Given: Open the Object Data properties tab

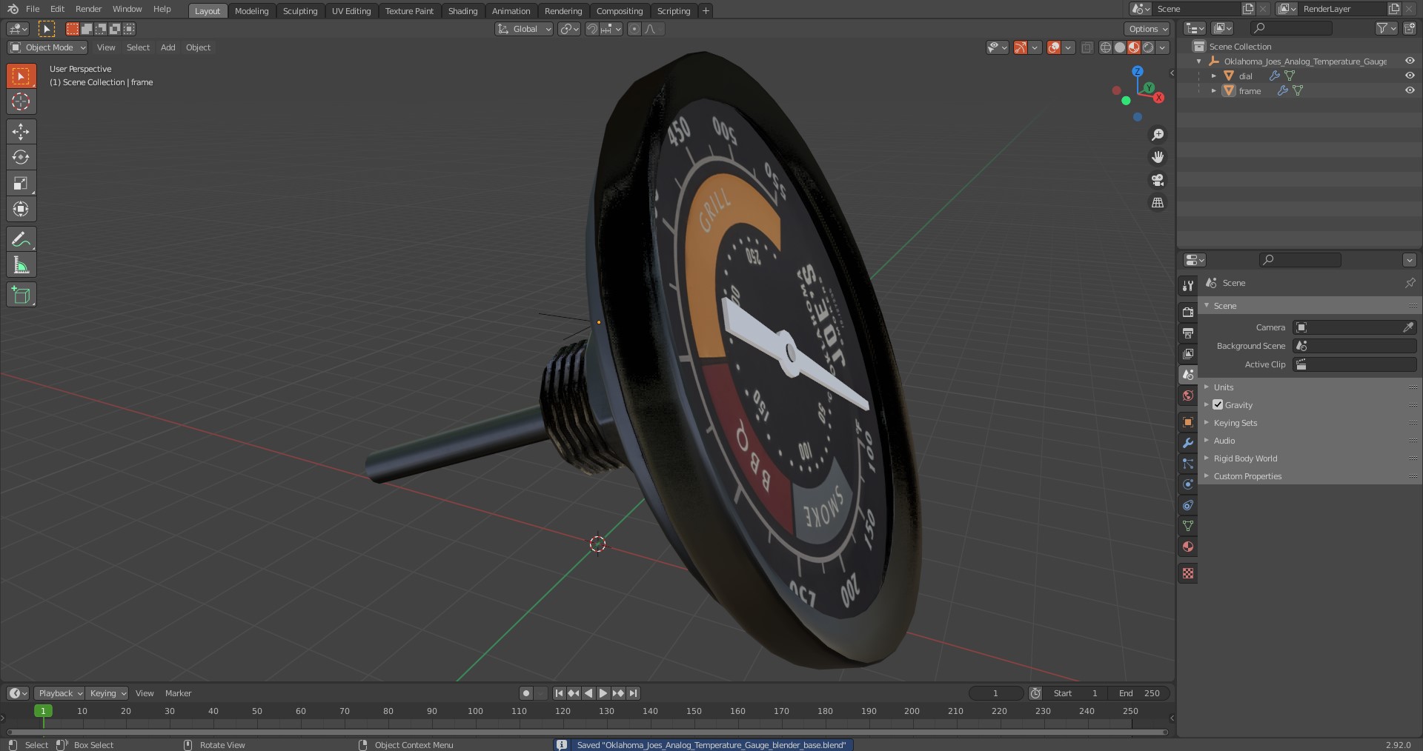Looking at the screenshot, I should (1188, 525).
